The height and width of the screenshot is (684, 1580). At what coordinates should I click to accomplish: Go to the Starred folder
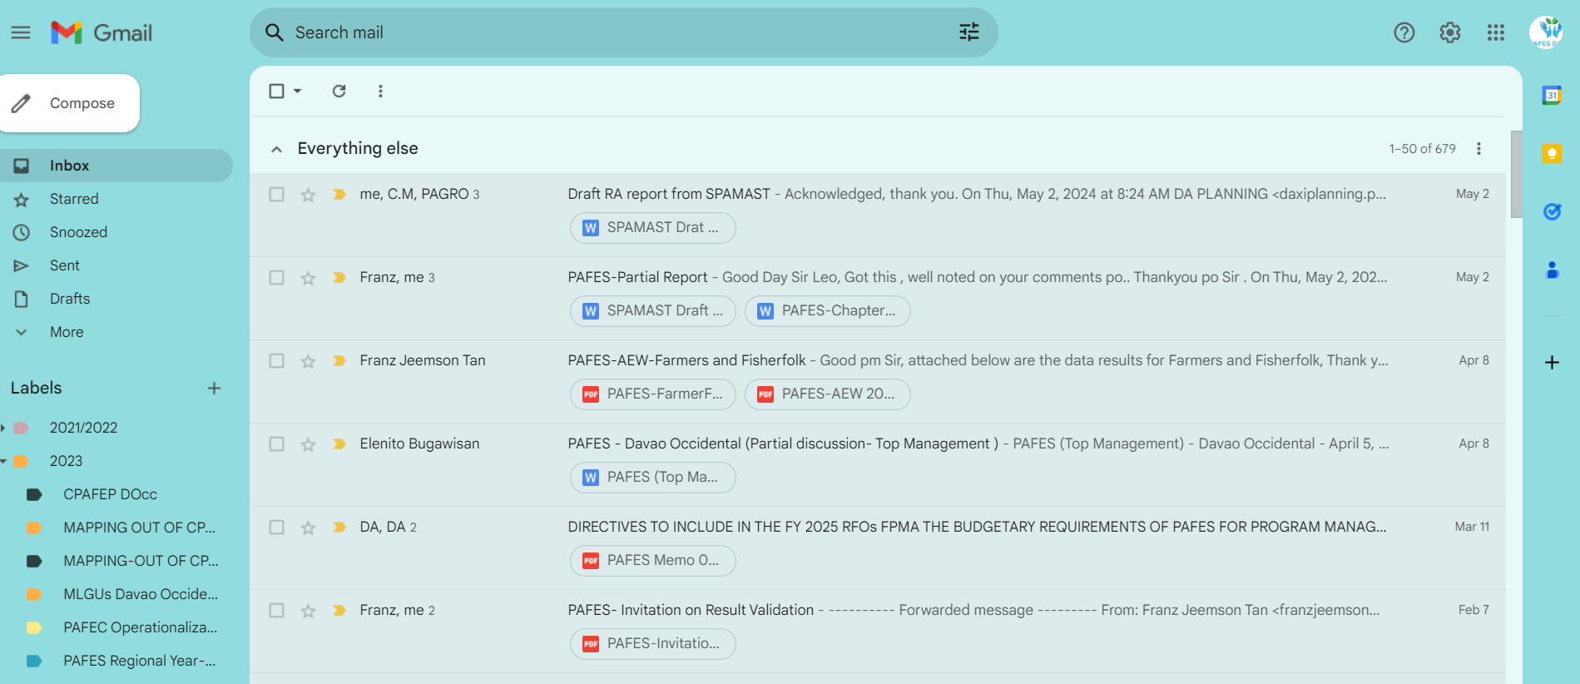(x=74, y=199)
